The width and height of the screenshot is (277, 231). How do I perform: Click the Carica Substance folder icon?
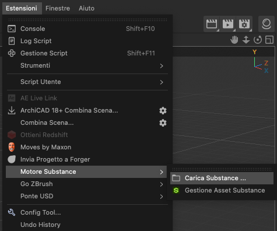click(x=176, y=178)
